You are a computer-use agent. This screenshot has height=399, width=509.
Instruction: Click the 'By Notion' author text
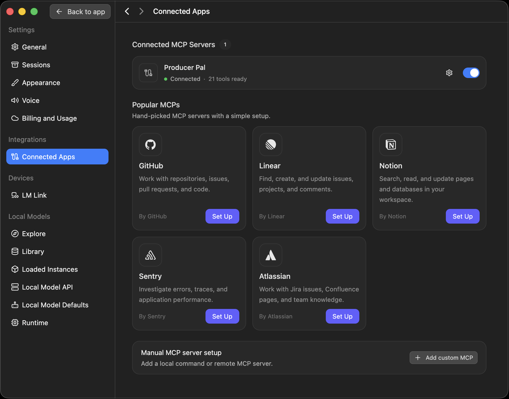(393, 216)
